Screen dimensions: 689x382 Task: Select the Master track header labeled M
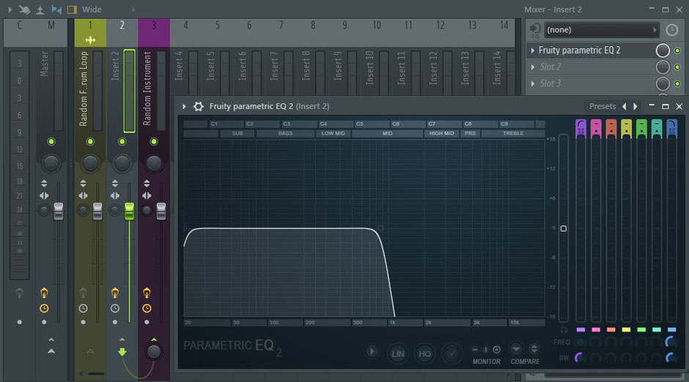[x=51, y=32]
